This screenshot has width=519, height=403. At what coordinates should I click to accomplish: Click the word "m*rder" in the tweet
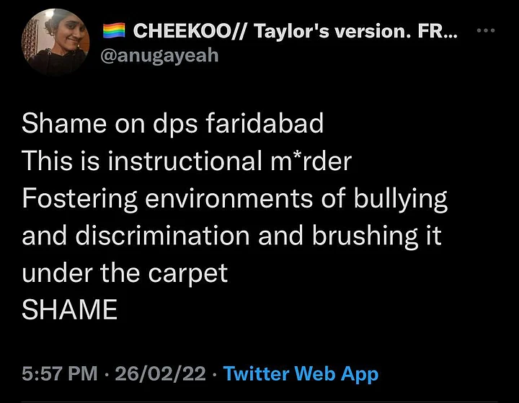coord(307,161)
